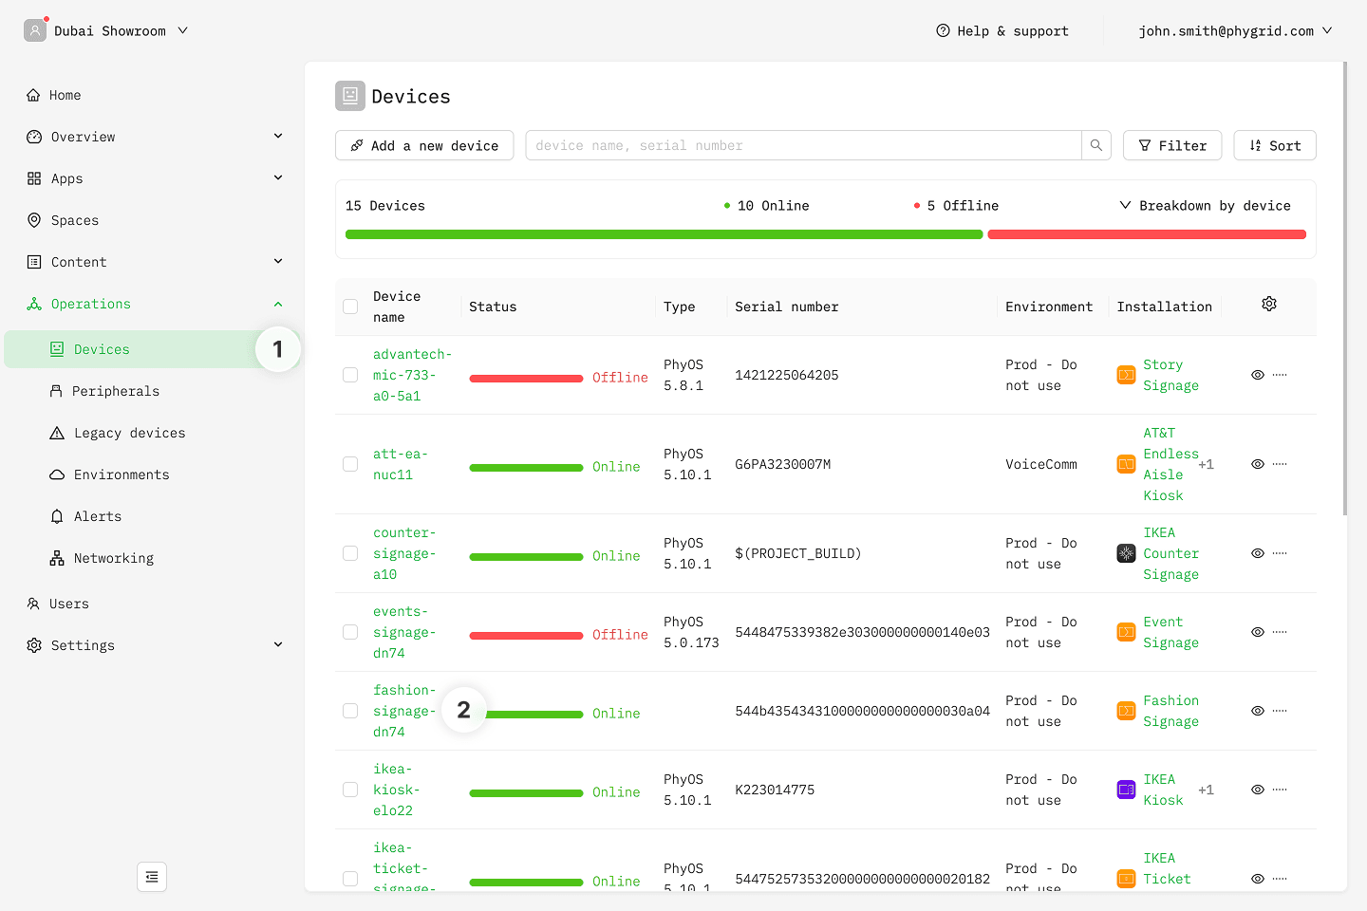Open Environments menu item
This screenshot has height=911, width=1367.
pos(122,474)
